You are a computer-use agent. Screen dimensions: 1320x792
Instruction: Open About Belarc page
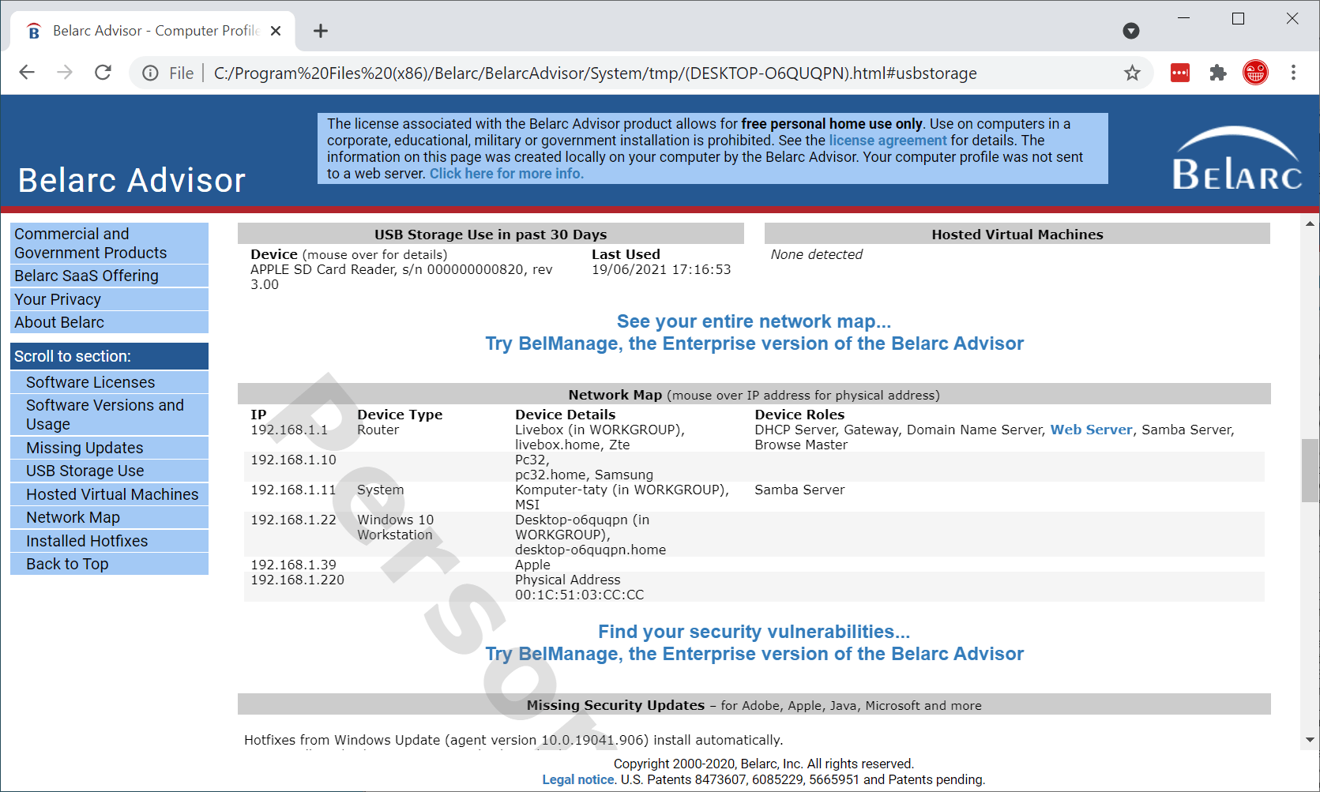pos(110,322)
